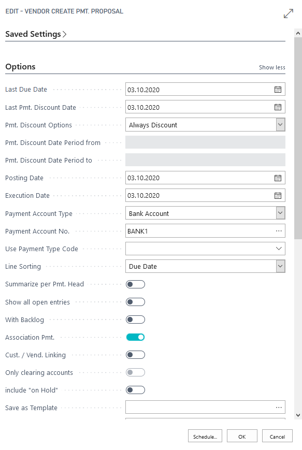Expand the page to full screen

pyautogui.click(x=289, y=13)
